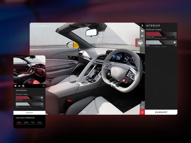Open the red summary document icon
This screenshot has height=143, width=191.
tap(142, 112)
